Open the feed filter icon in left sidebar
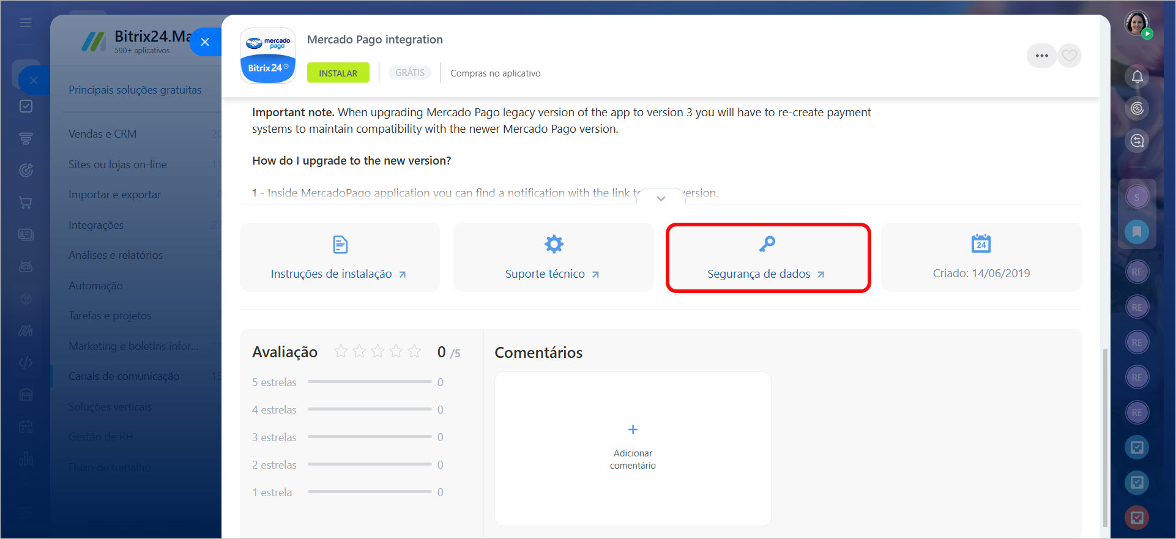Screen dimensions: 1176x539 click(x=26, y=139)
